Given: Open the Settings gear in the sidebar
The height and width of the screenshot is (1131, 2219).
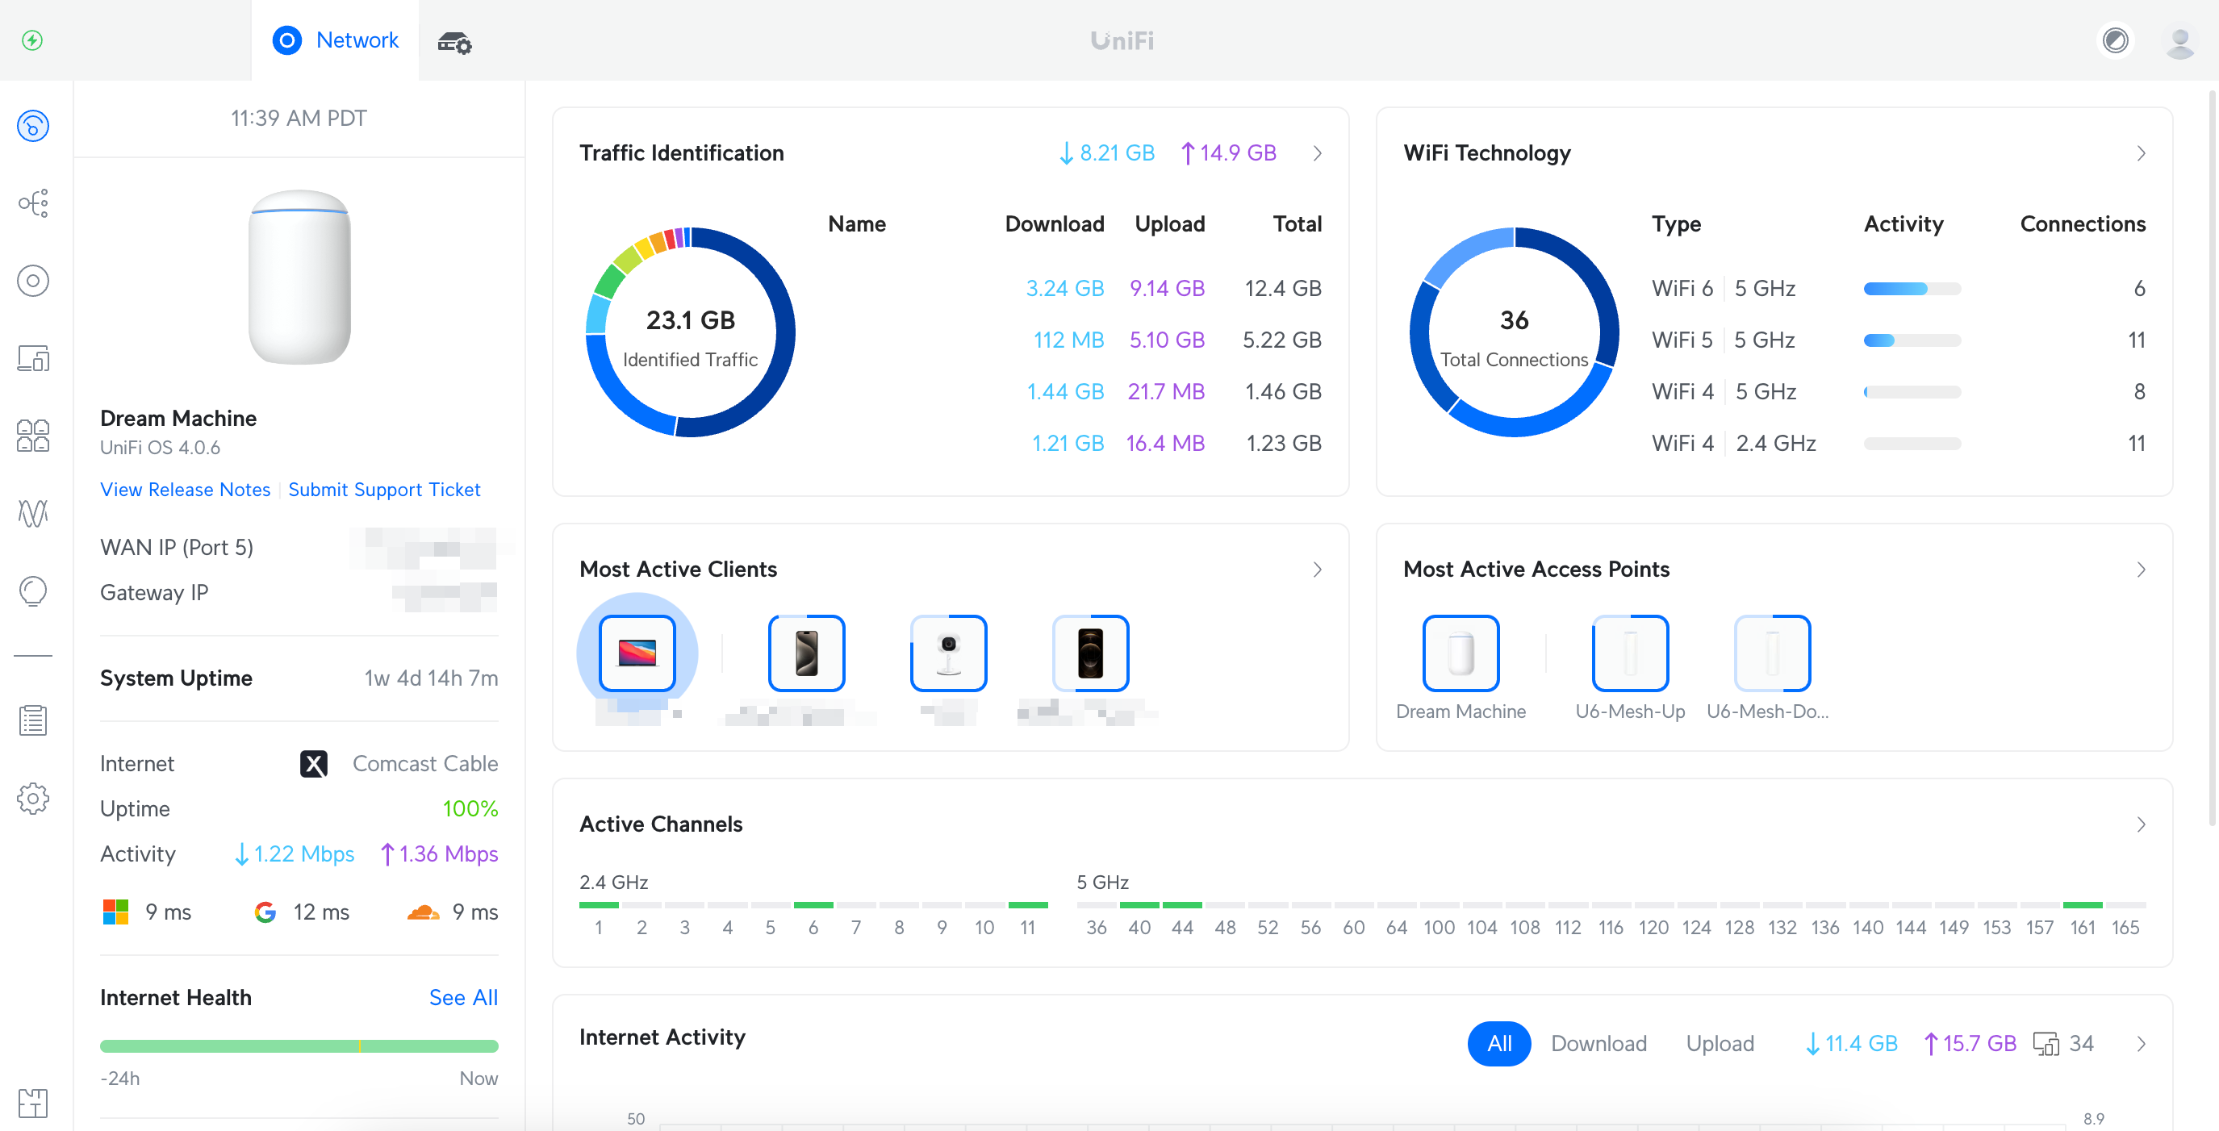Looking at the screenshot, I should tap(33, 798).
